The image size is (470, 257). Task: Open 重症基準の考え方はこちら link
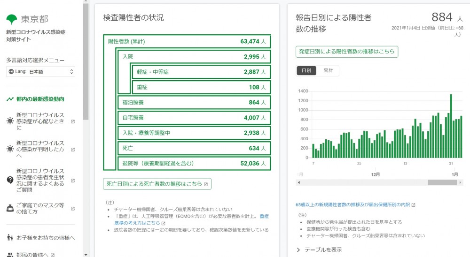pyautogui.click(x=192, y=219)
